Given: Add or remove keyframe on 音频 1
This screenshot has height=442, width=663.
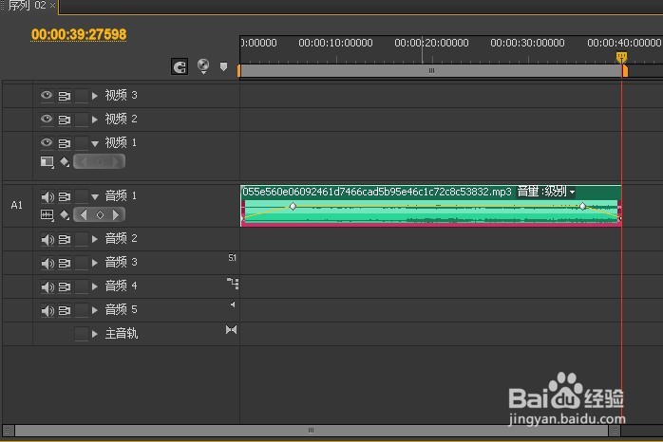Looking at the screenshot, I should [x=100, y=215].
